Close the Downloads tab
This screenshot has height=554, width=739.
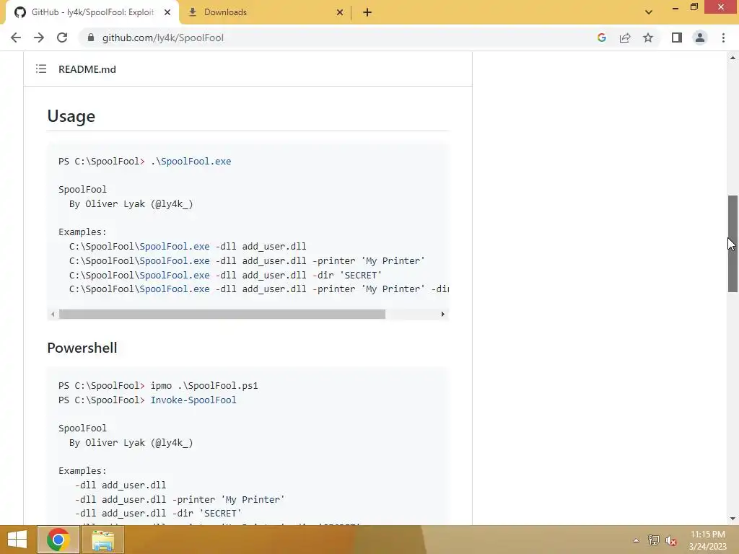point(340,12)
